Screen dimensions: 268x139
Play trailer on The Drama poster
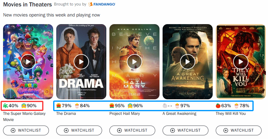pyautogui.click(x=81, y=62)
